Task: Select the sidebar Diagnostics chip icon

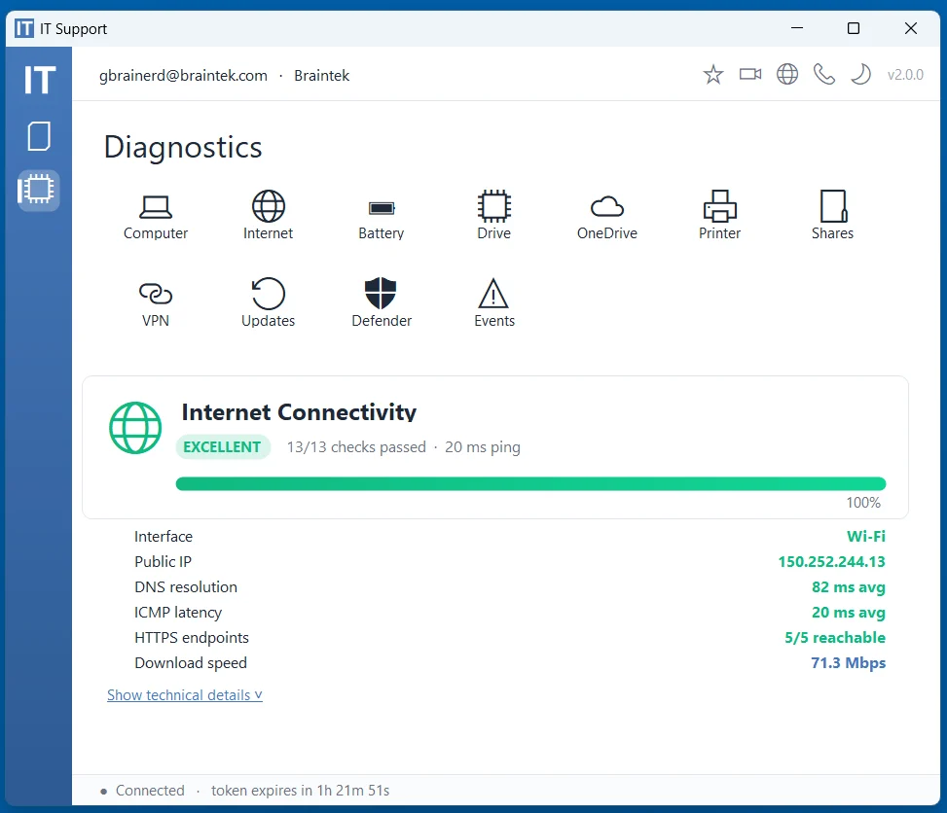Action: point(39,191)
